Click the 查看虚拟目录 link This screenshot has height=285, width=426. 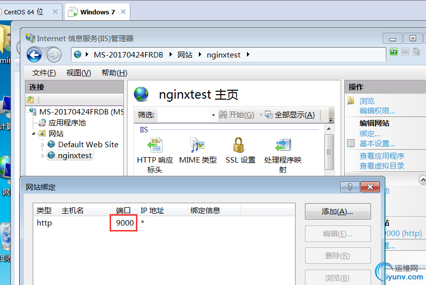click(x=382, y=166)
